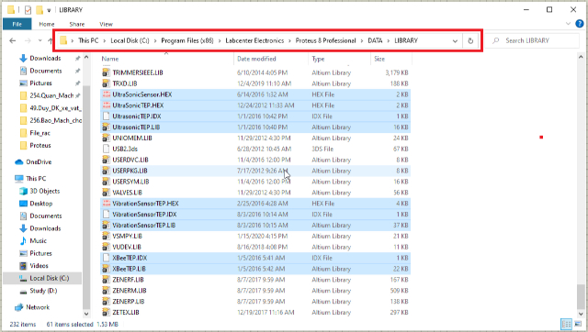Screen dimensions: 588x332
Task: Click the Back navigation arrow
Action: pyautogui.click(x=12, y=40)
